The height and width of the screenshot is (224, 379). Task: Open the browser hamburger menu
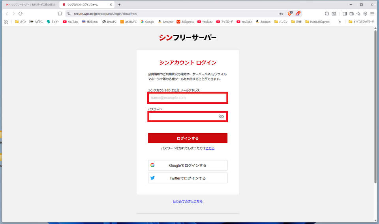pyautogui.click(x=372, y=13)
